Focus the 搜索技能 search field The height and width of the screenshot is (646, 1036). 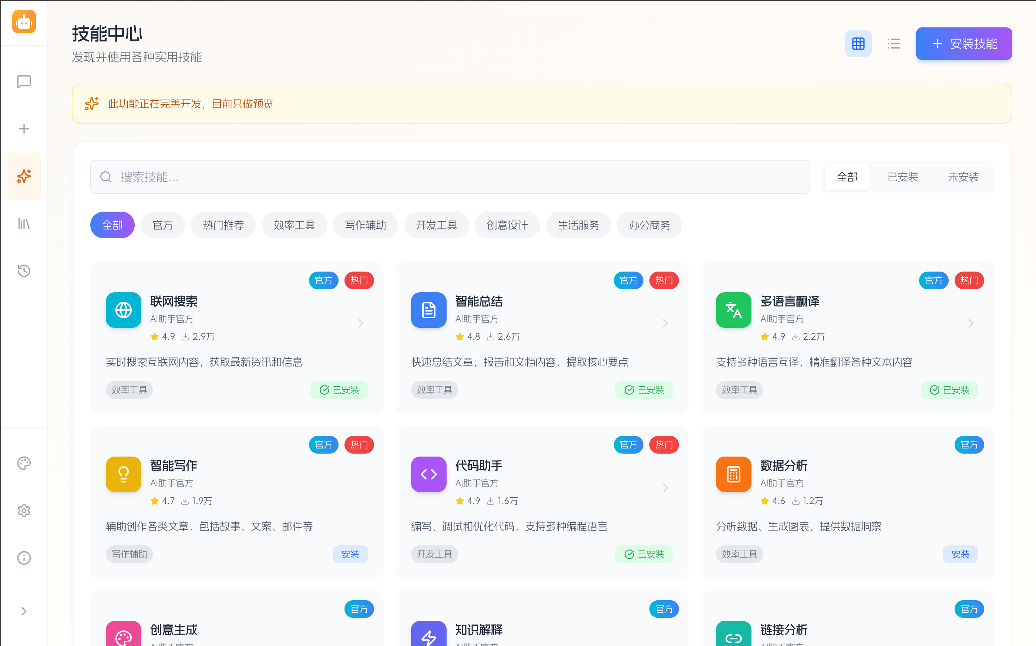(x=450, y=177)
